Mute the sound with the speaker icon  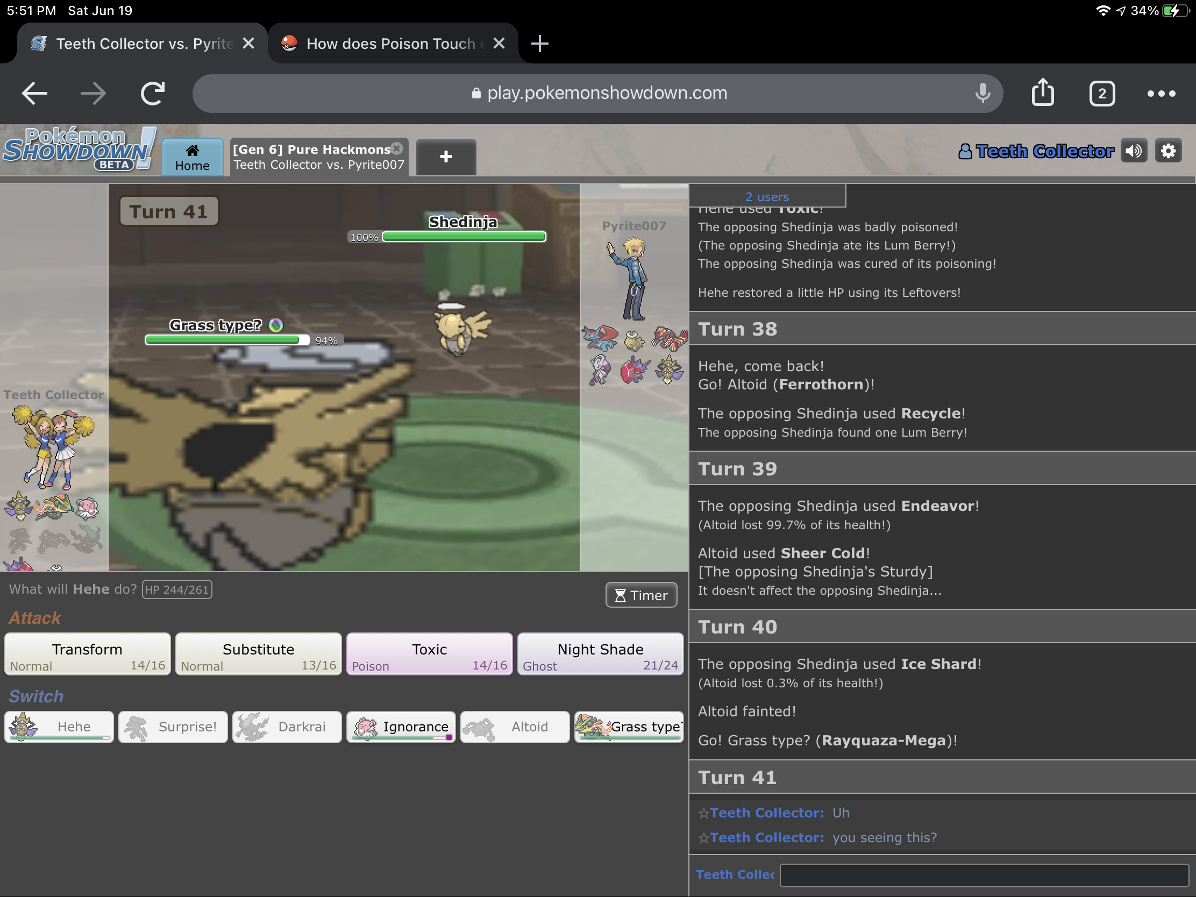[1133, 151]
